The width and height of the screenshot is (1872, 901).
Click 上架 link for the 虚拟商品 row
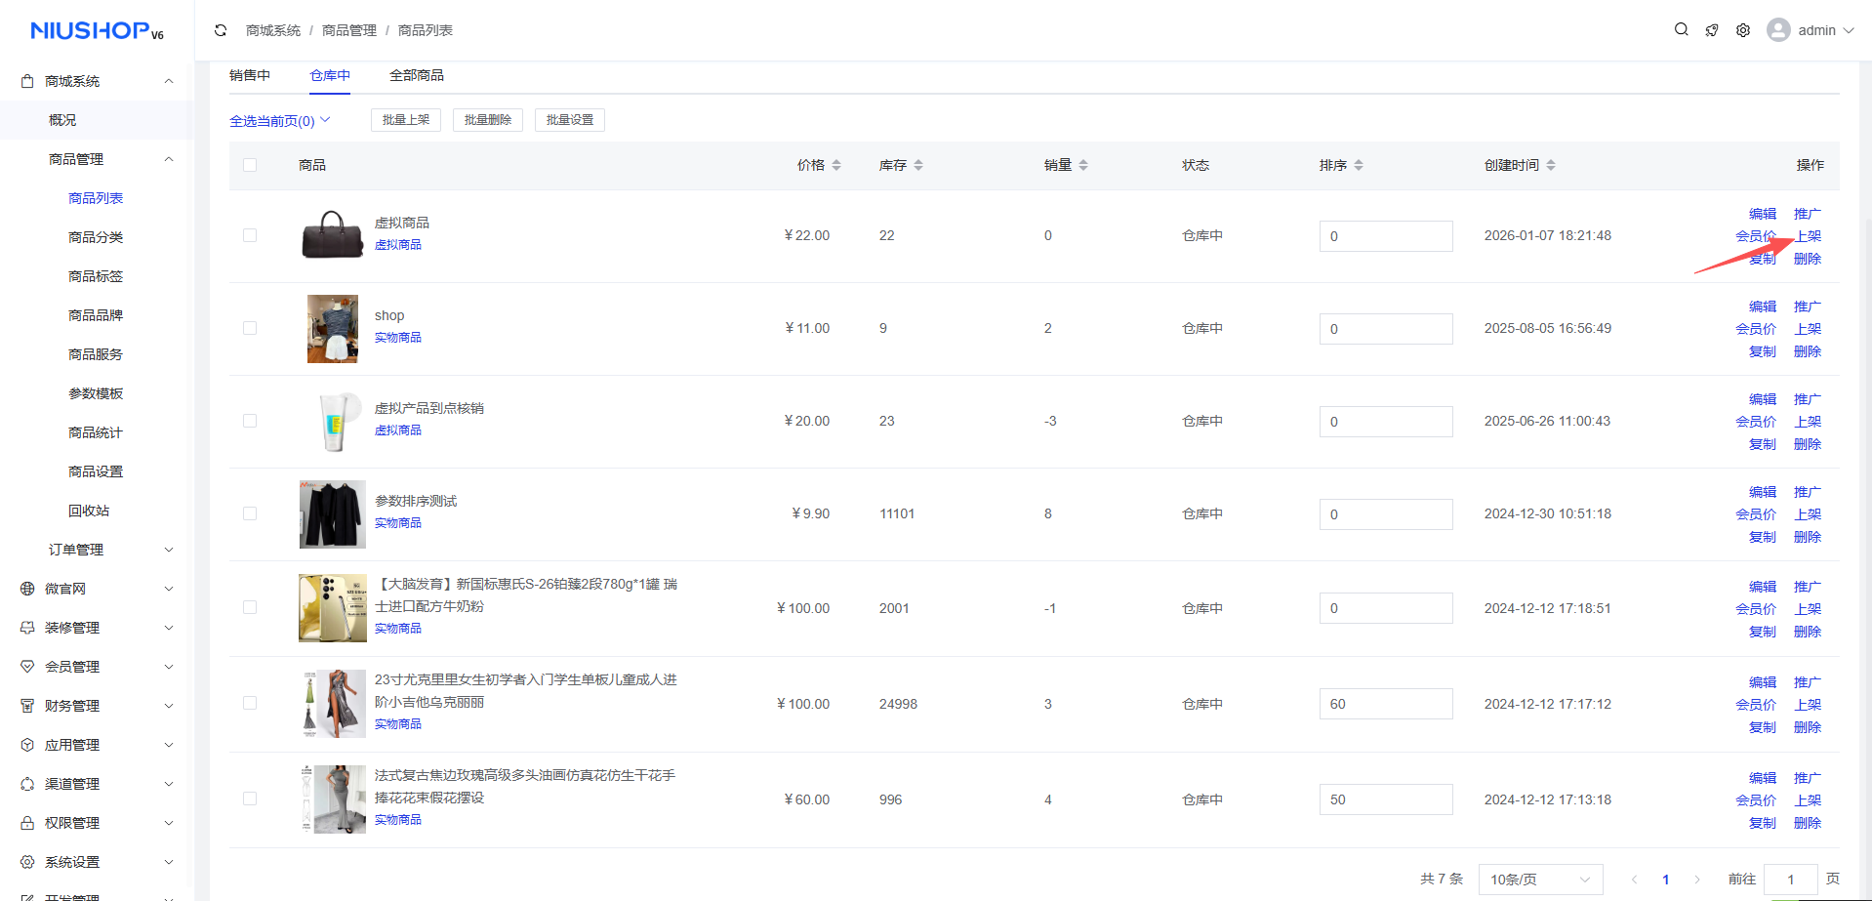point(1808,236)
